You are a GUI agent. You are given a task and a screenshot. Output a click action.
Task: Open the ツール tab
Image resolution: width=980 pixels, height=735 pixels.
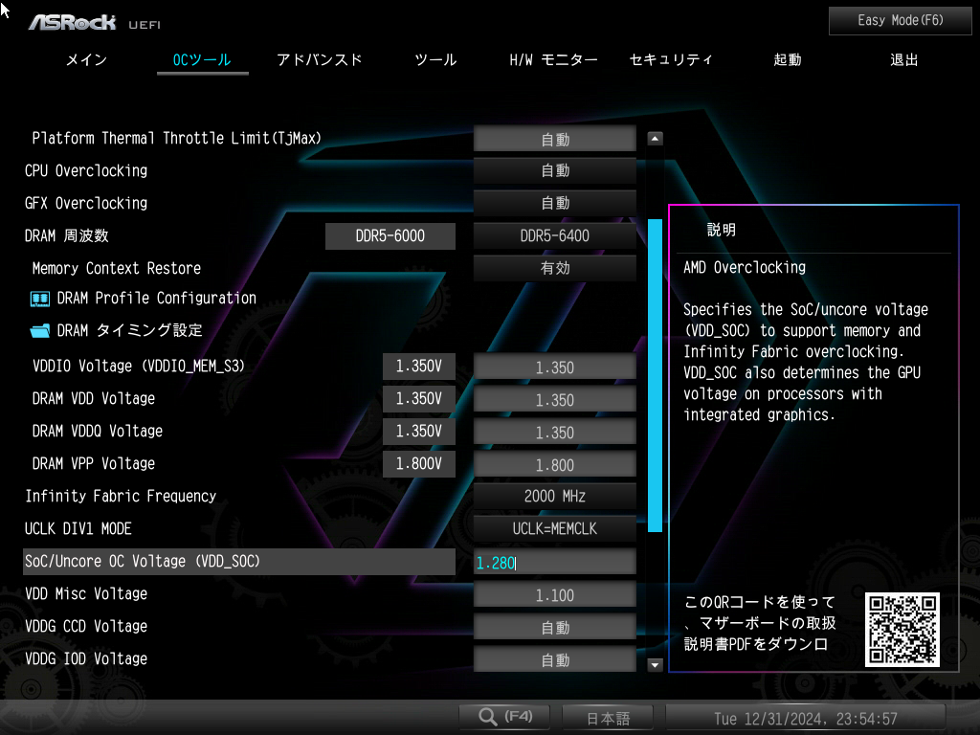tap(435, 60)
